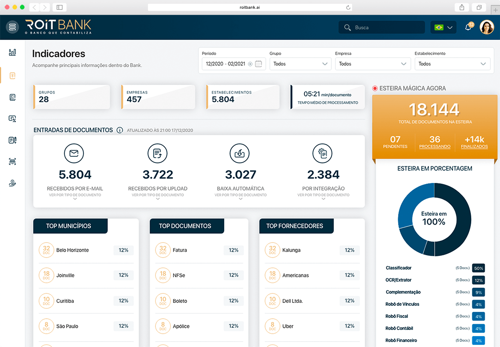Click the barcode icon in the left sidebar
The width and height of the screenshot is (500, 347).
pos(12,162)
